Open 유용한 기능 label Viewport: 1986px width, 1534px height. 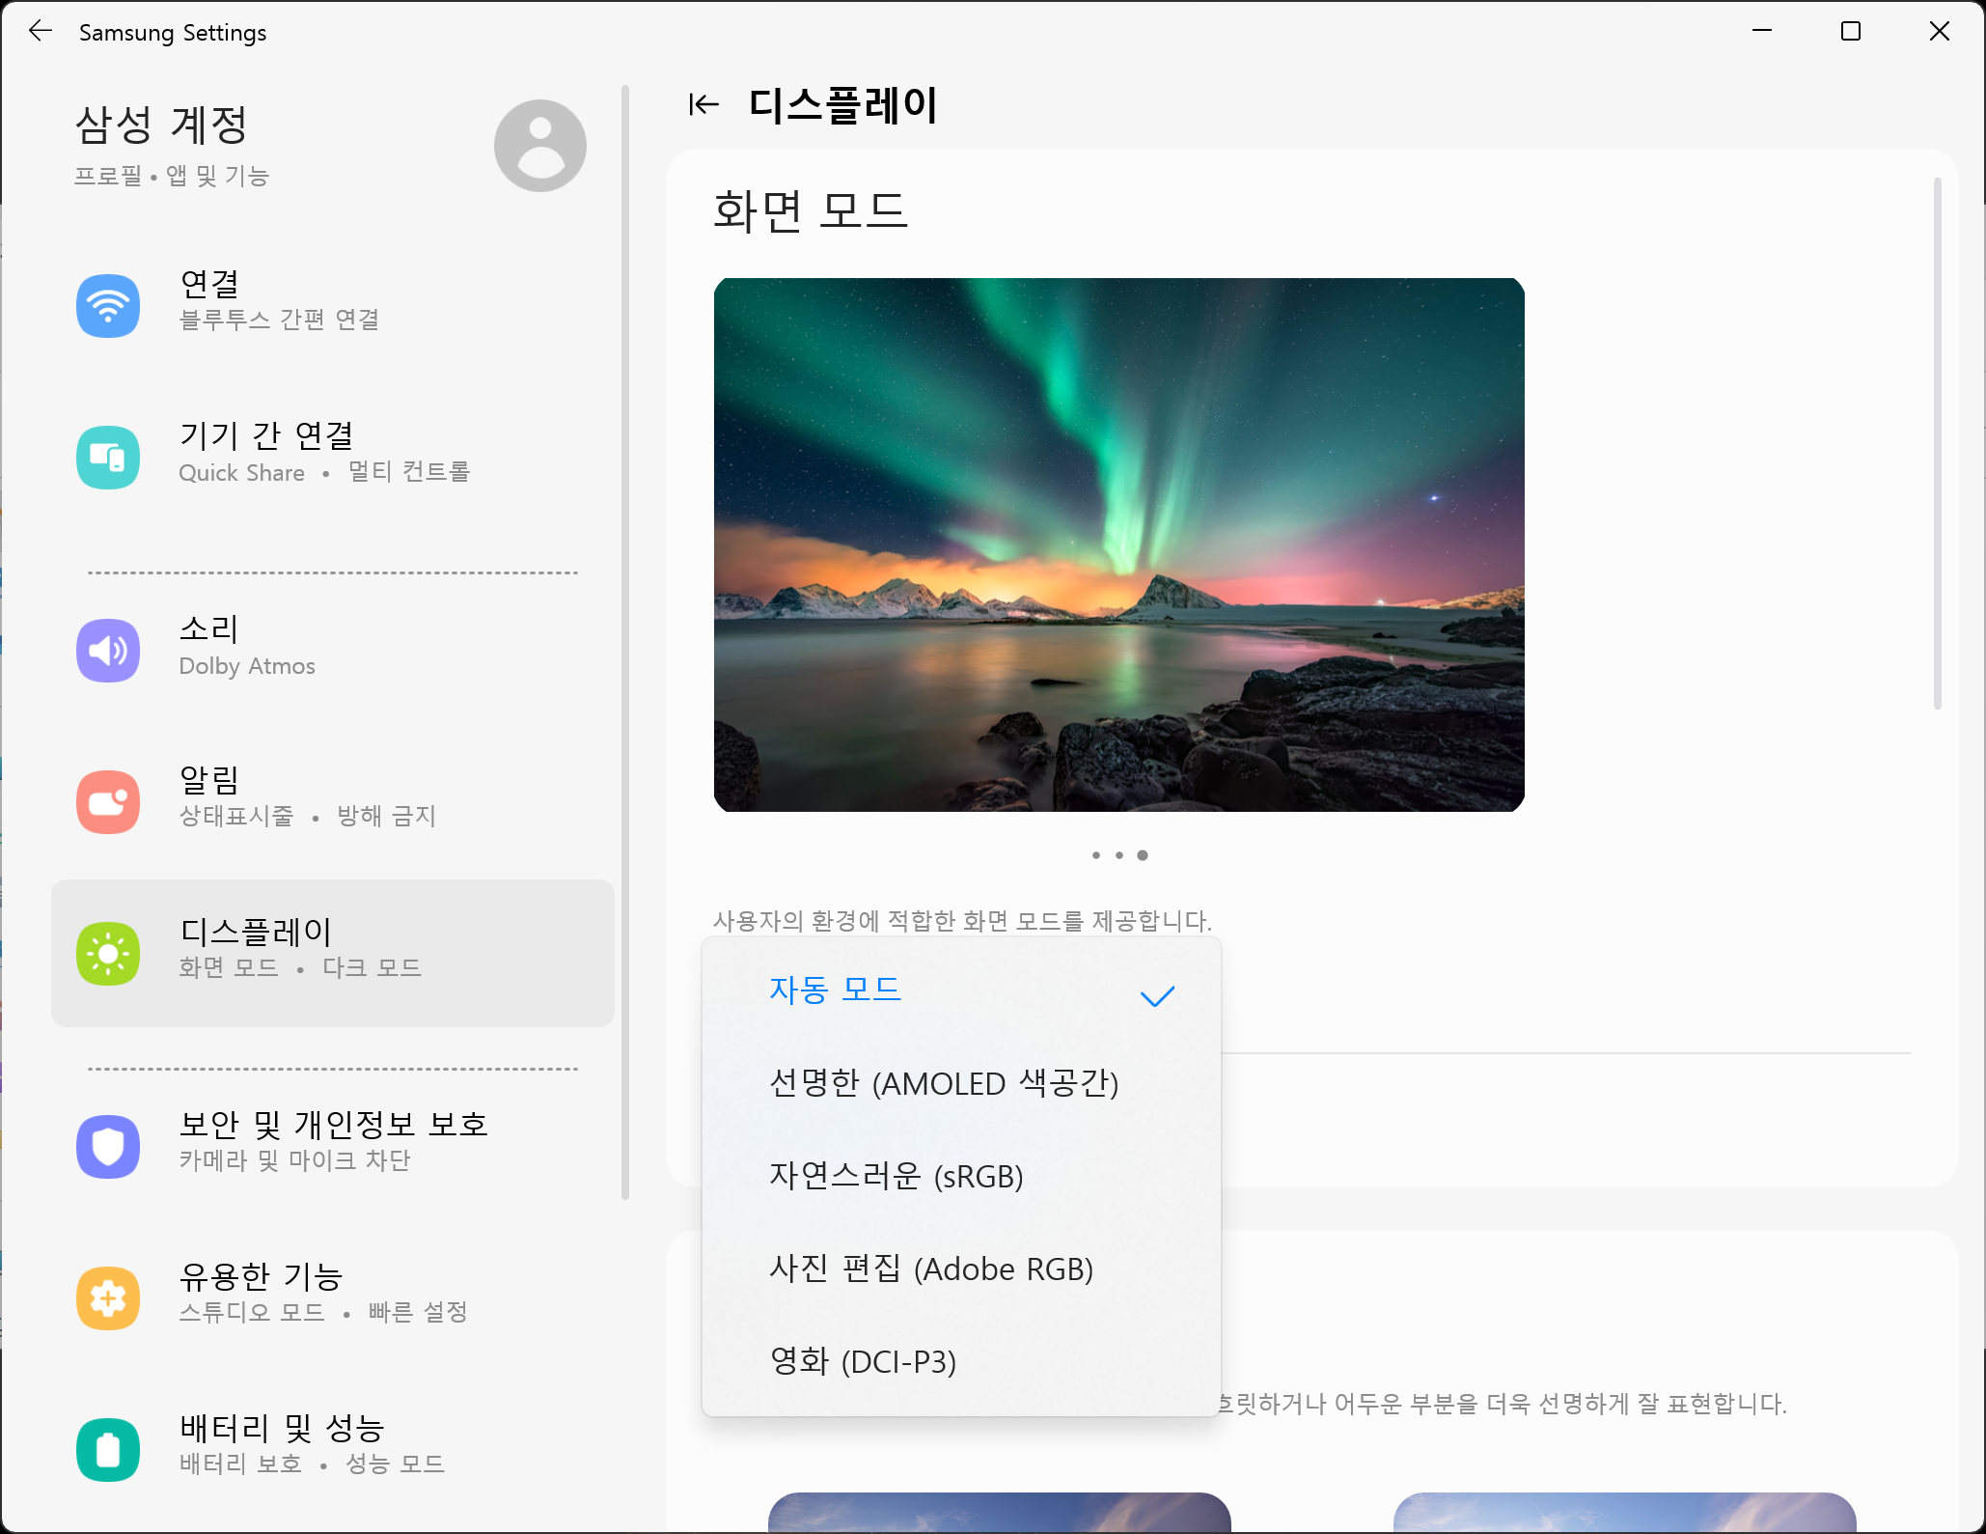[x=262, y=1276]
